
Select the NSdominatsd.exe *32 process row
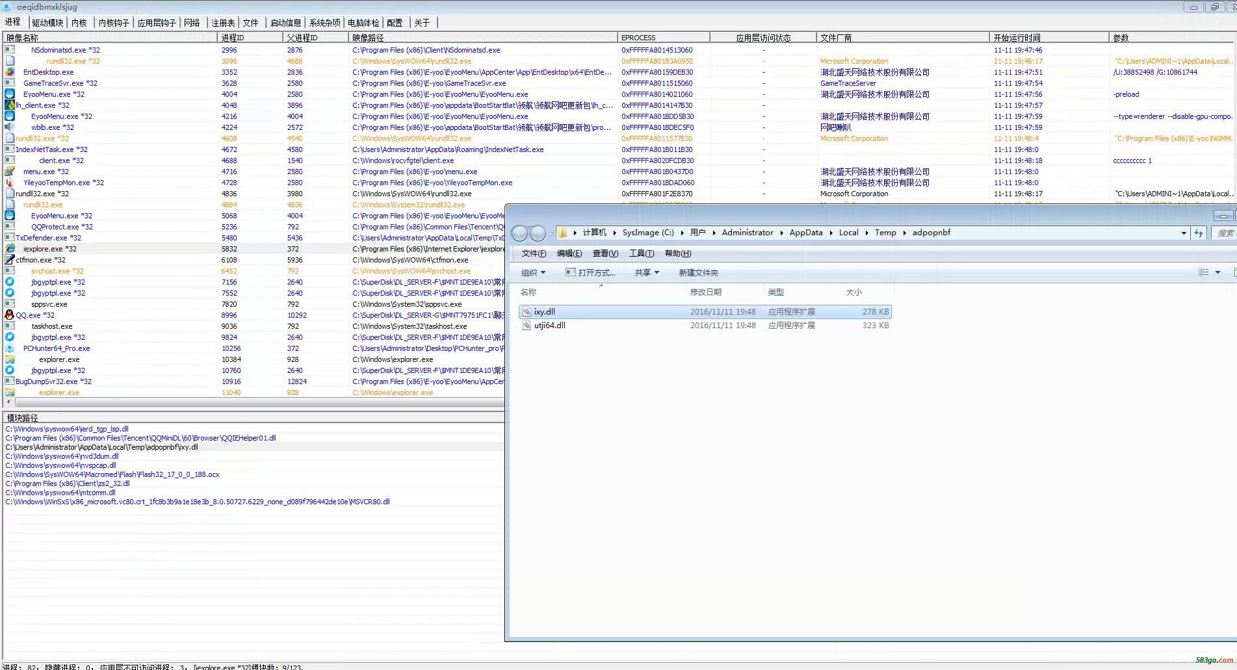click(618, 50)
